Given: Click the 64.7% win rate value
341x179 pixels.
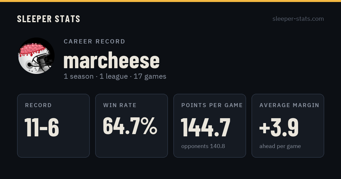Looking at the screenshot, I should [130, 126].
